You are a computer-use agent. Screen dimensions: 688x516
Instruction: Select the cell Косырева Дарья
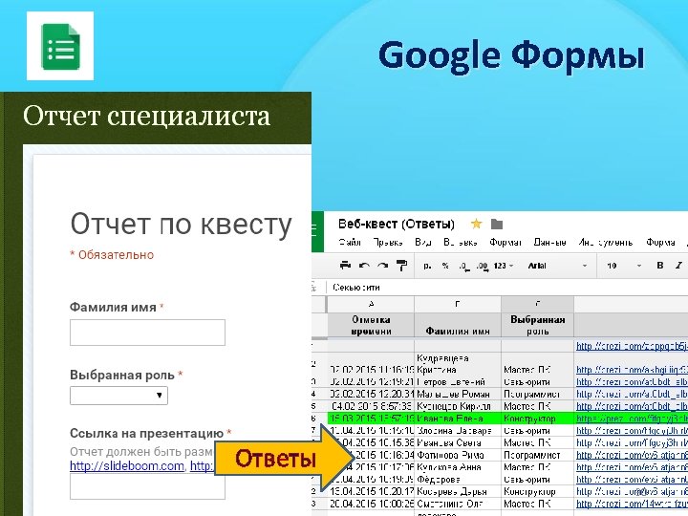[457, 492]
